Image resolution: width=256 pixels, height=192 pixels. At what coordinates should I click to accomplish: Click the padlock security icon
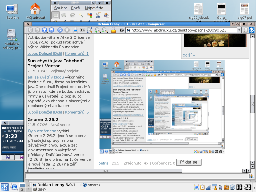(x=113, y=30)
